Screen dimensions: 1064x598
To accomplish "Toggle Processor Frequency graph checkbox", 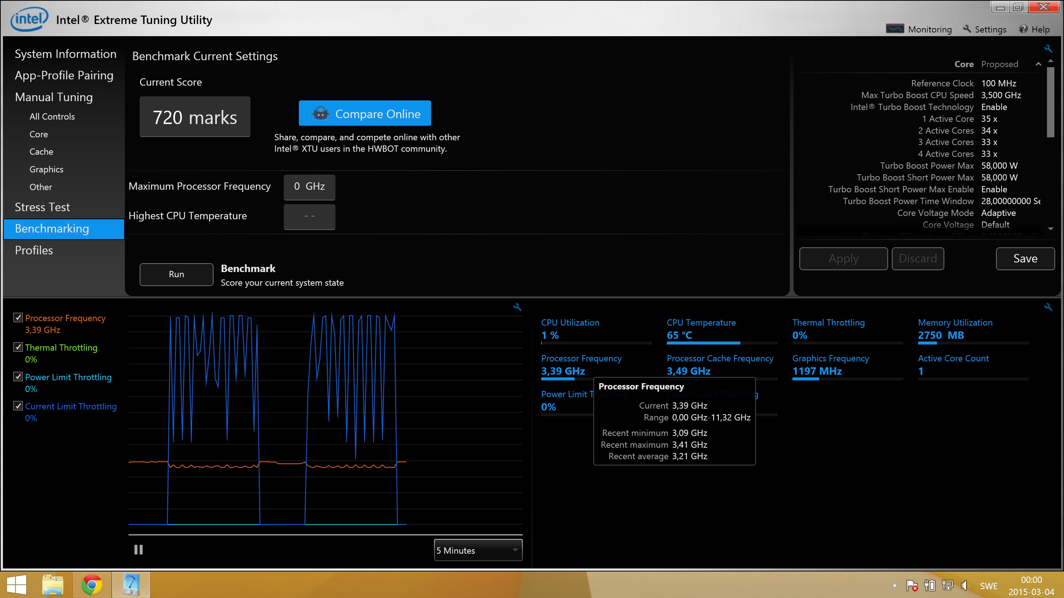I will point(18,317).
